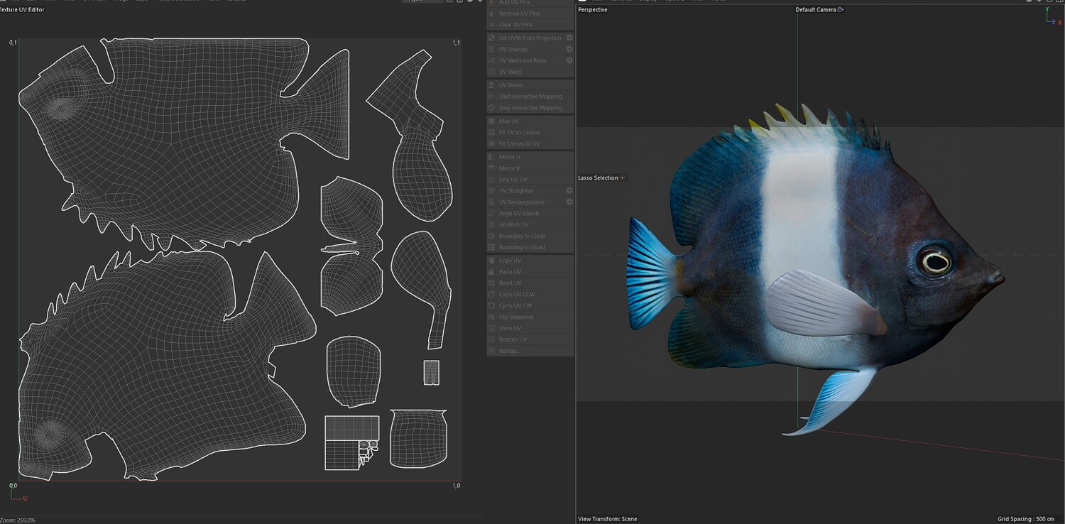Click Cycle UV CW

[530, 306]
